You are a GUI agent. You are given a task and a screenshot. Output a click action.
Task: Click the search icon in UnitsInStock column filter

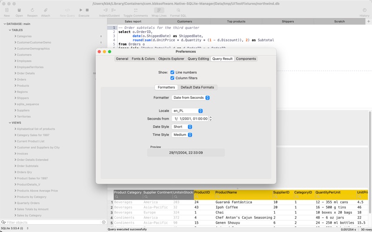176,197
